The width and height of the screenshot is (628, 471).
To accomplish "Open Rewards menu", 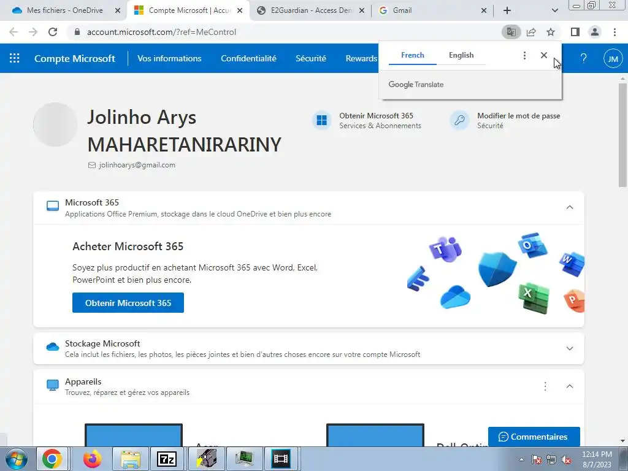I will [361, 58].
